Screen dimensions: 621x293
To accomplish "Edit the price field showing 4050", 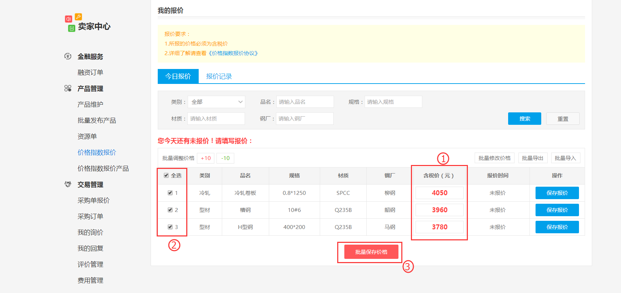I will 439,193.
